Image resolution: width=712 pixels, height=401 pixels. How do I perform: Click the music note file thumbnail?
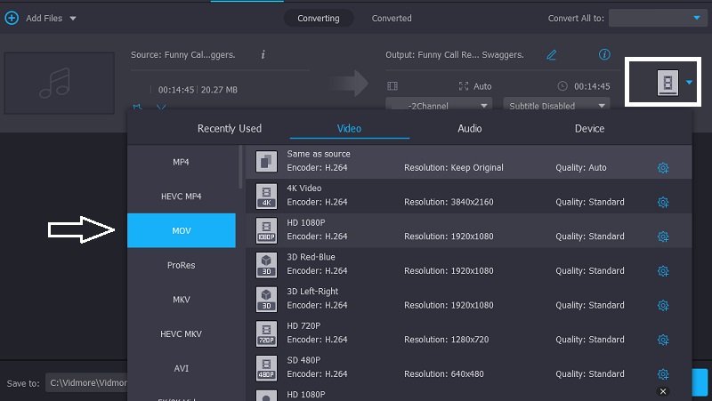[x=60, y=84]
